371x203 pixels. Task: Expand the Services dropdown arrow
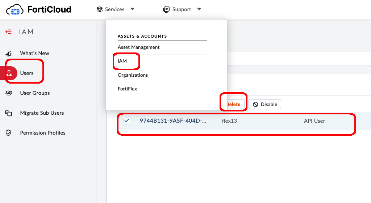click(x=133, y=9)
